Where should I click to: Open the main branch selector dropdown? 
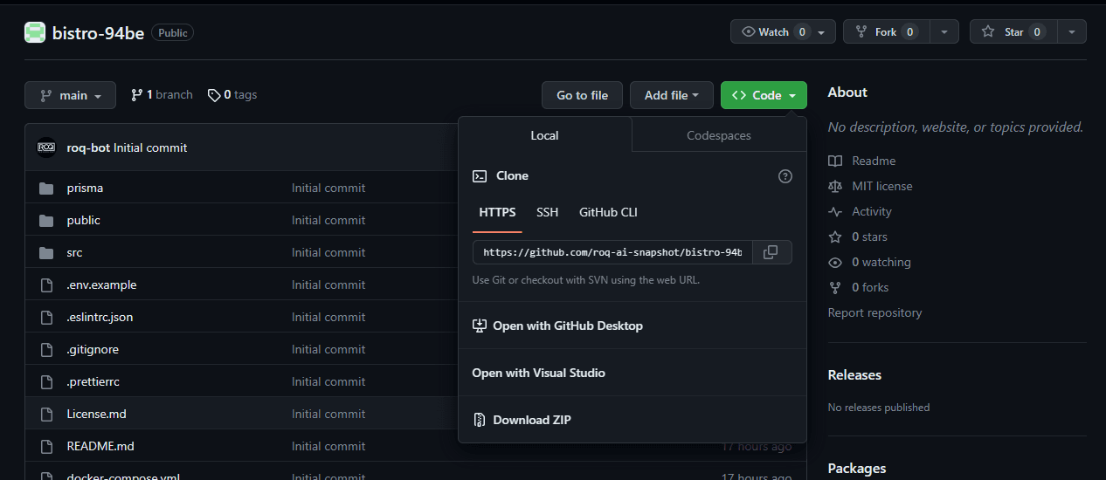tap(70, 95)
